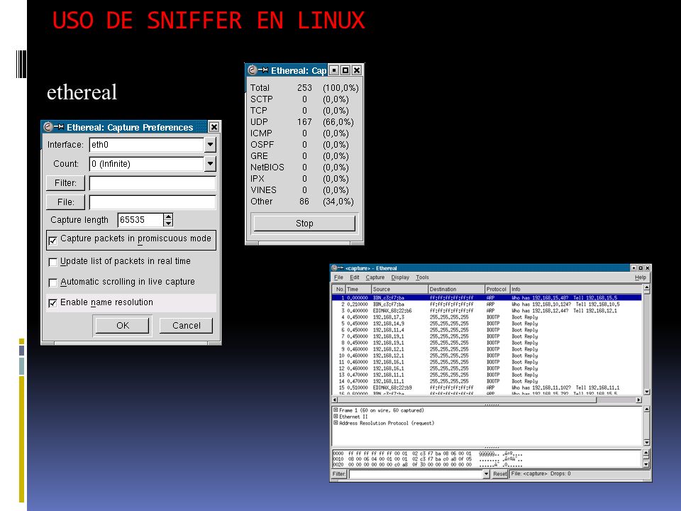Sort by the No. column header
The image size is (681, 511).
point(339,289)
